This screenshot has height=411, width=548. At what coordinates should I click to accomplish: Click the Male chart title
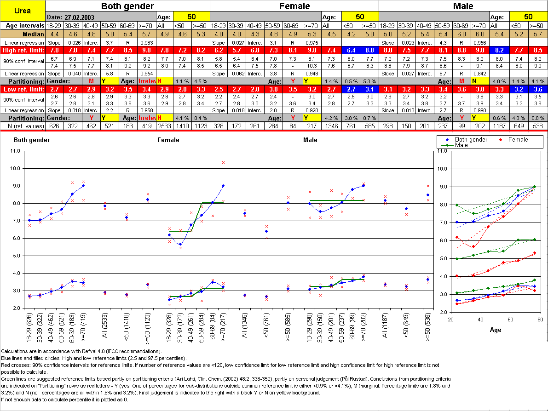click(x=310, y=140)
